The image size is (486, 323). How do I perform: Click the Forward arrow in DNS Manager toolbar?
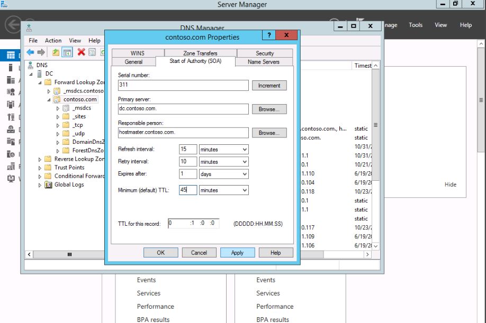pyautogui.click(x=41, y=52)
